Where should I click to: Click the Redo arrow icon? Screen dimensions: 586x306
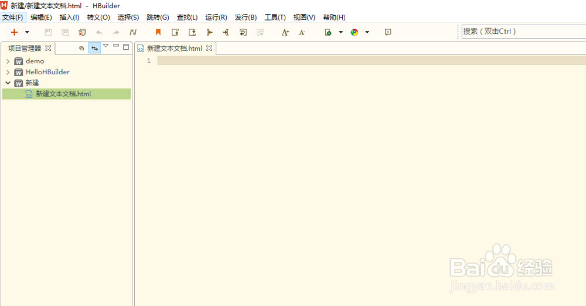[x=116, y=32]
